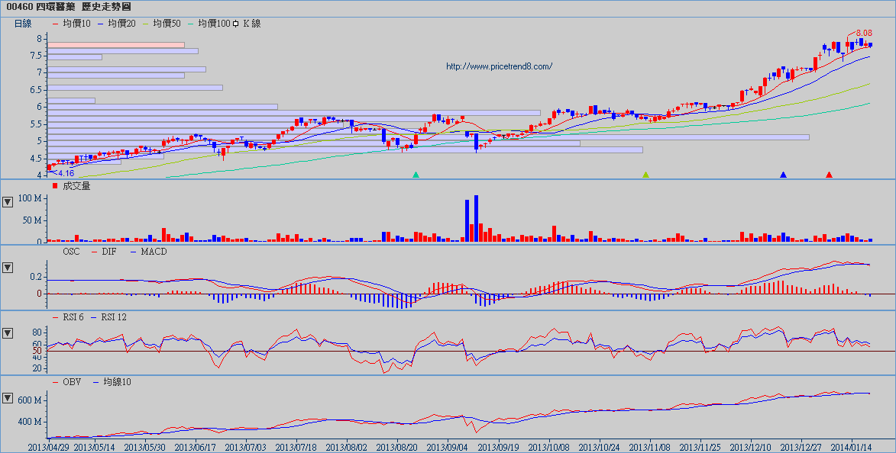Select the blue triangle signal marker
Viewport: 896px width, 453px height.
[x=783, y=175]
